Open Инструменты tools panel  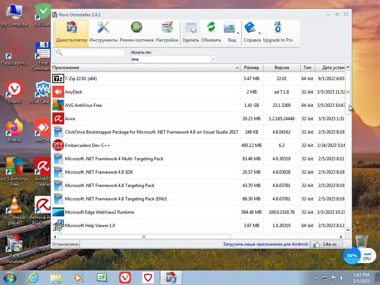pyautogui.click(x=104, y=33)
